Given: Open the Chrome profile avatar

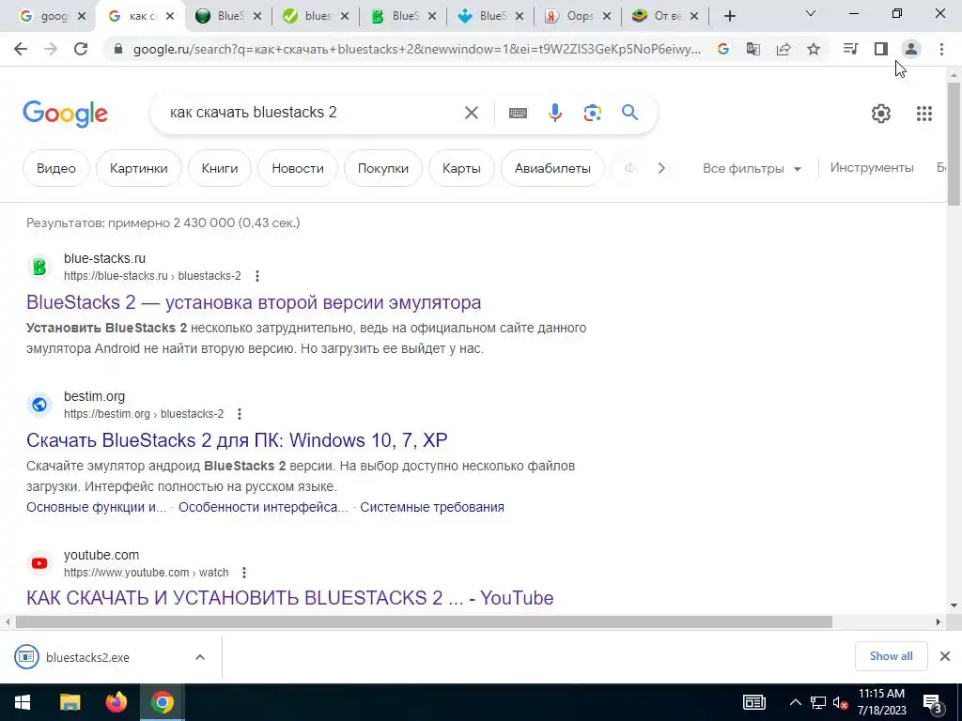Looking at the screenshot, I should (911, 49).
